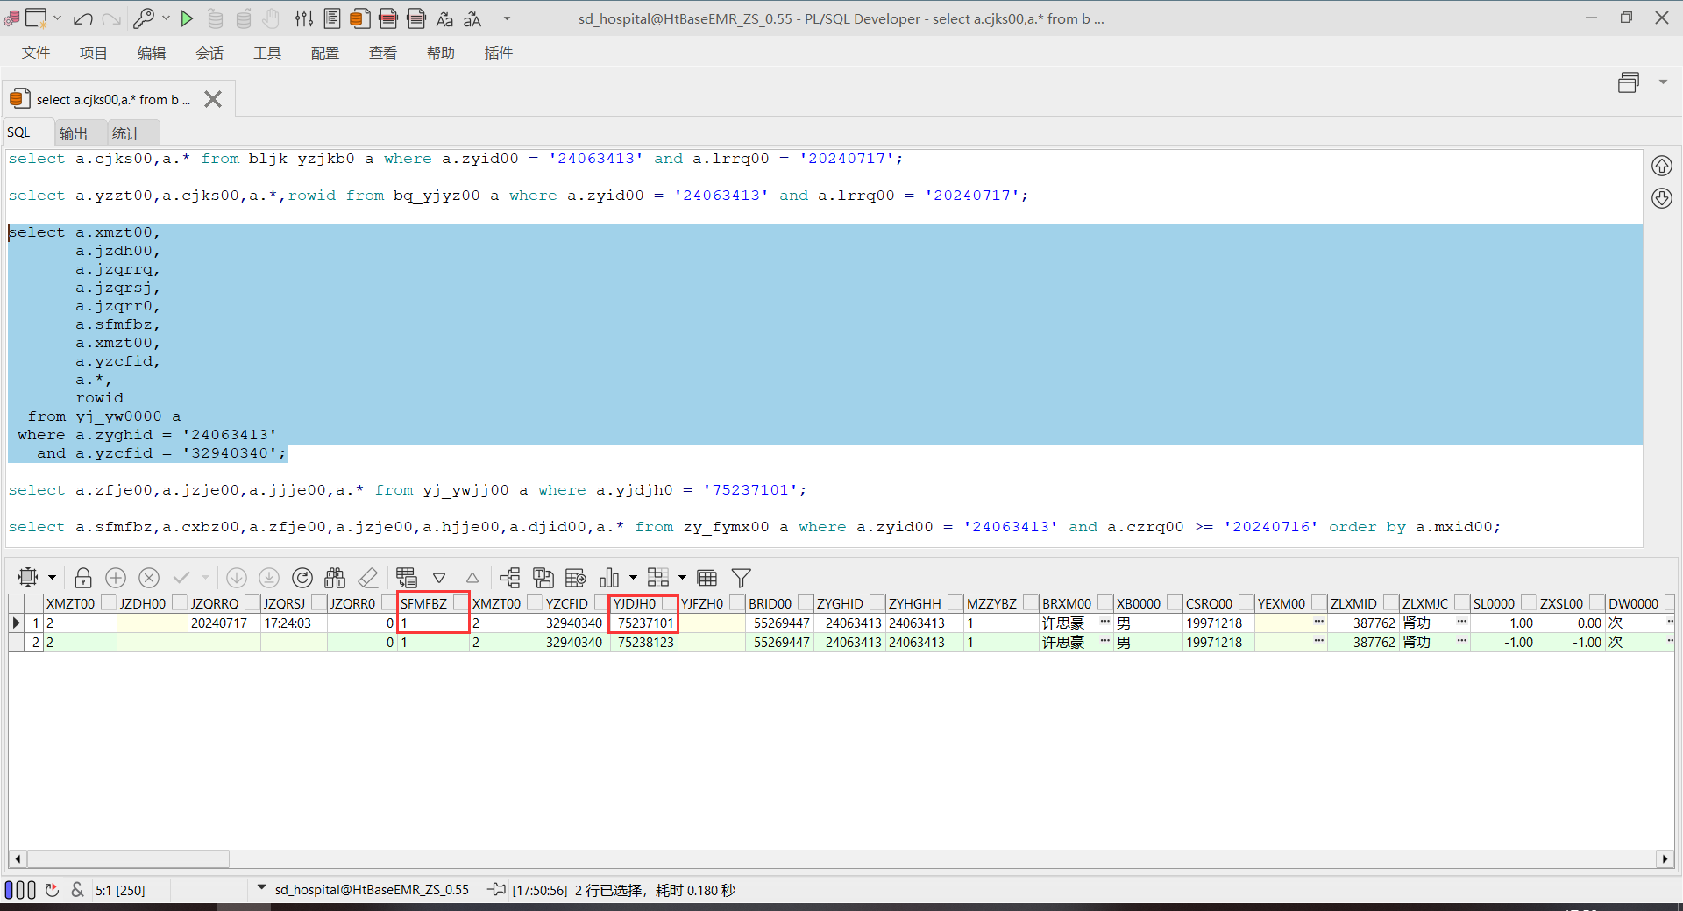Open the 文件 menu
This screenshot has height=911, width=1683.
pos(36,53)
